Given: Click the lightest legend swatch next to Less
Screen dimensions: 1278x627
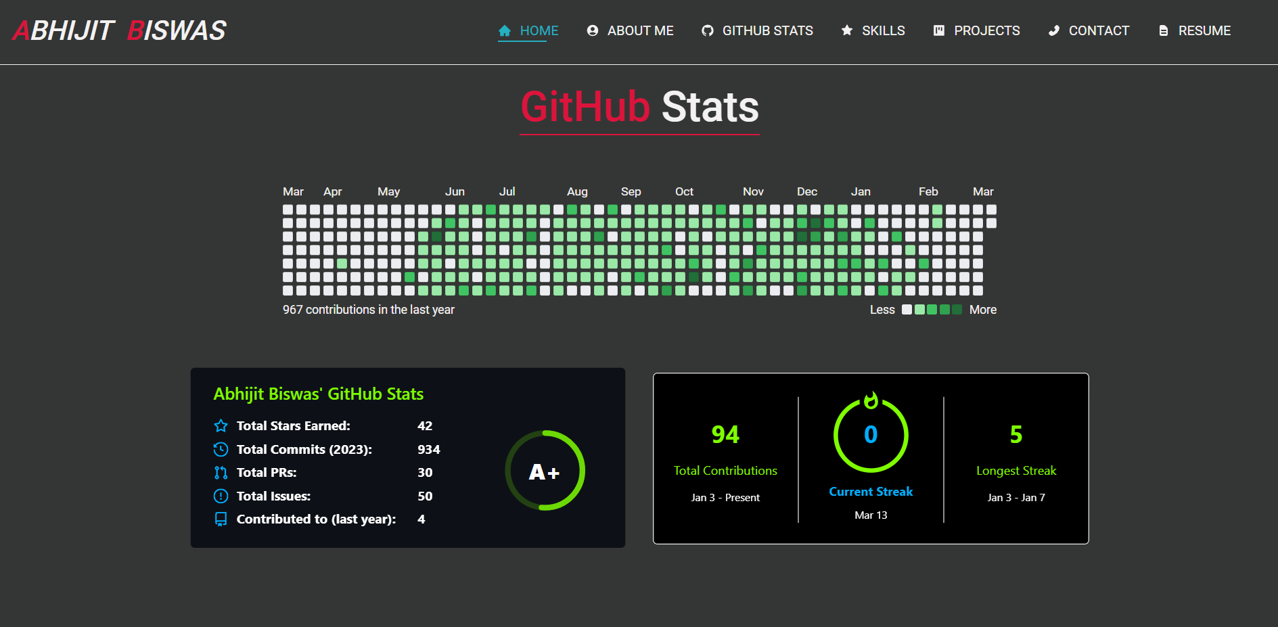Looking at the screenshot, I should click(907, 310).
